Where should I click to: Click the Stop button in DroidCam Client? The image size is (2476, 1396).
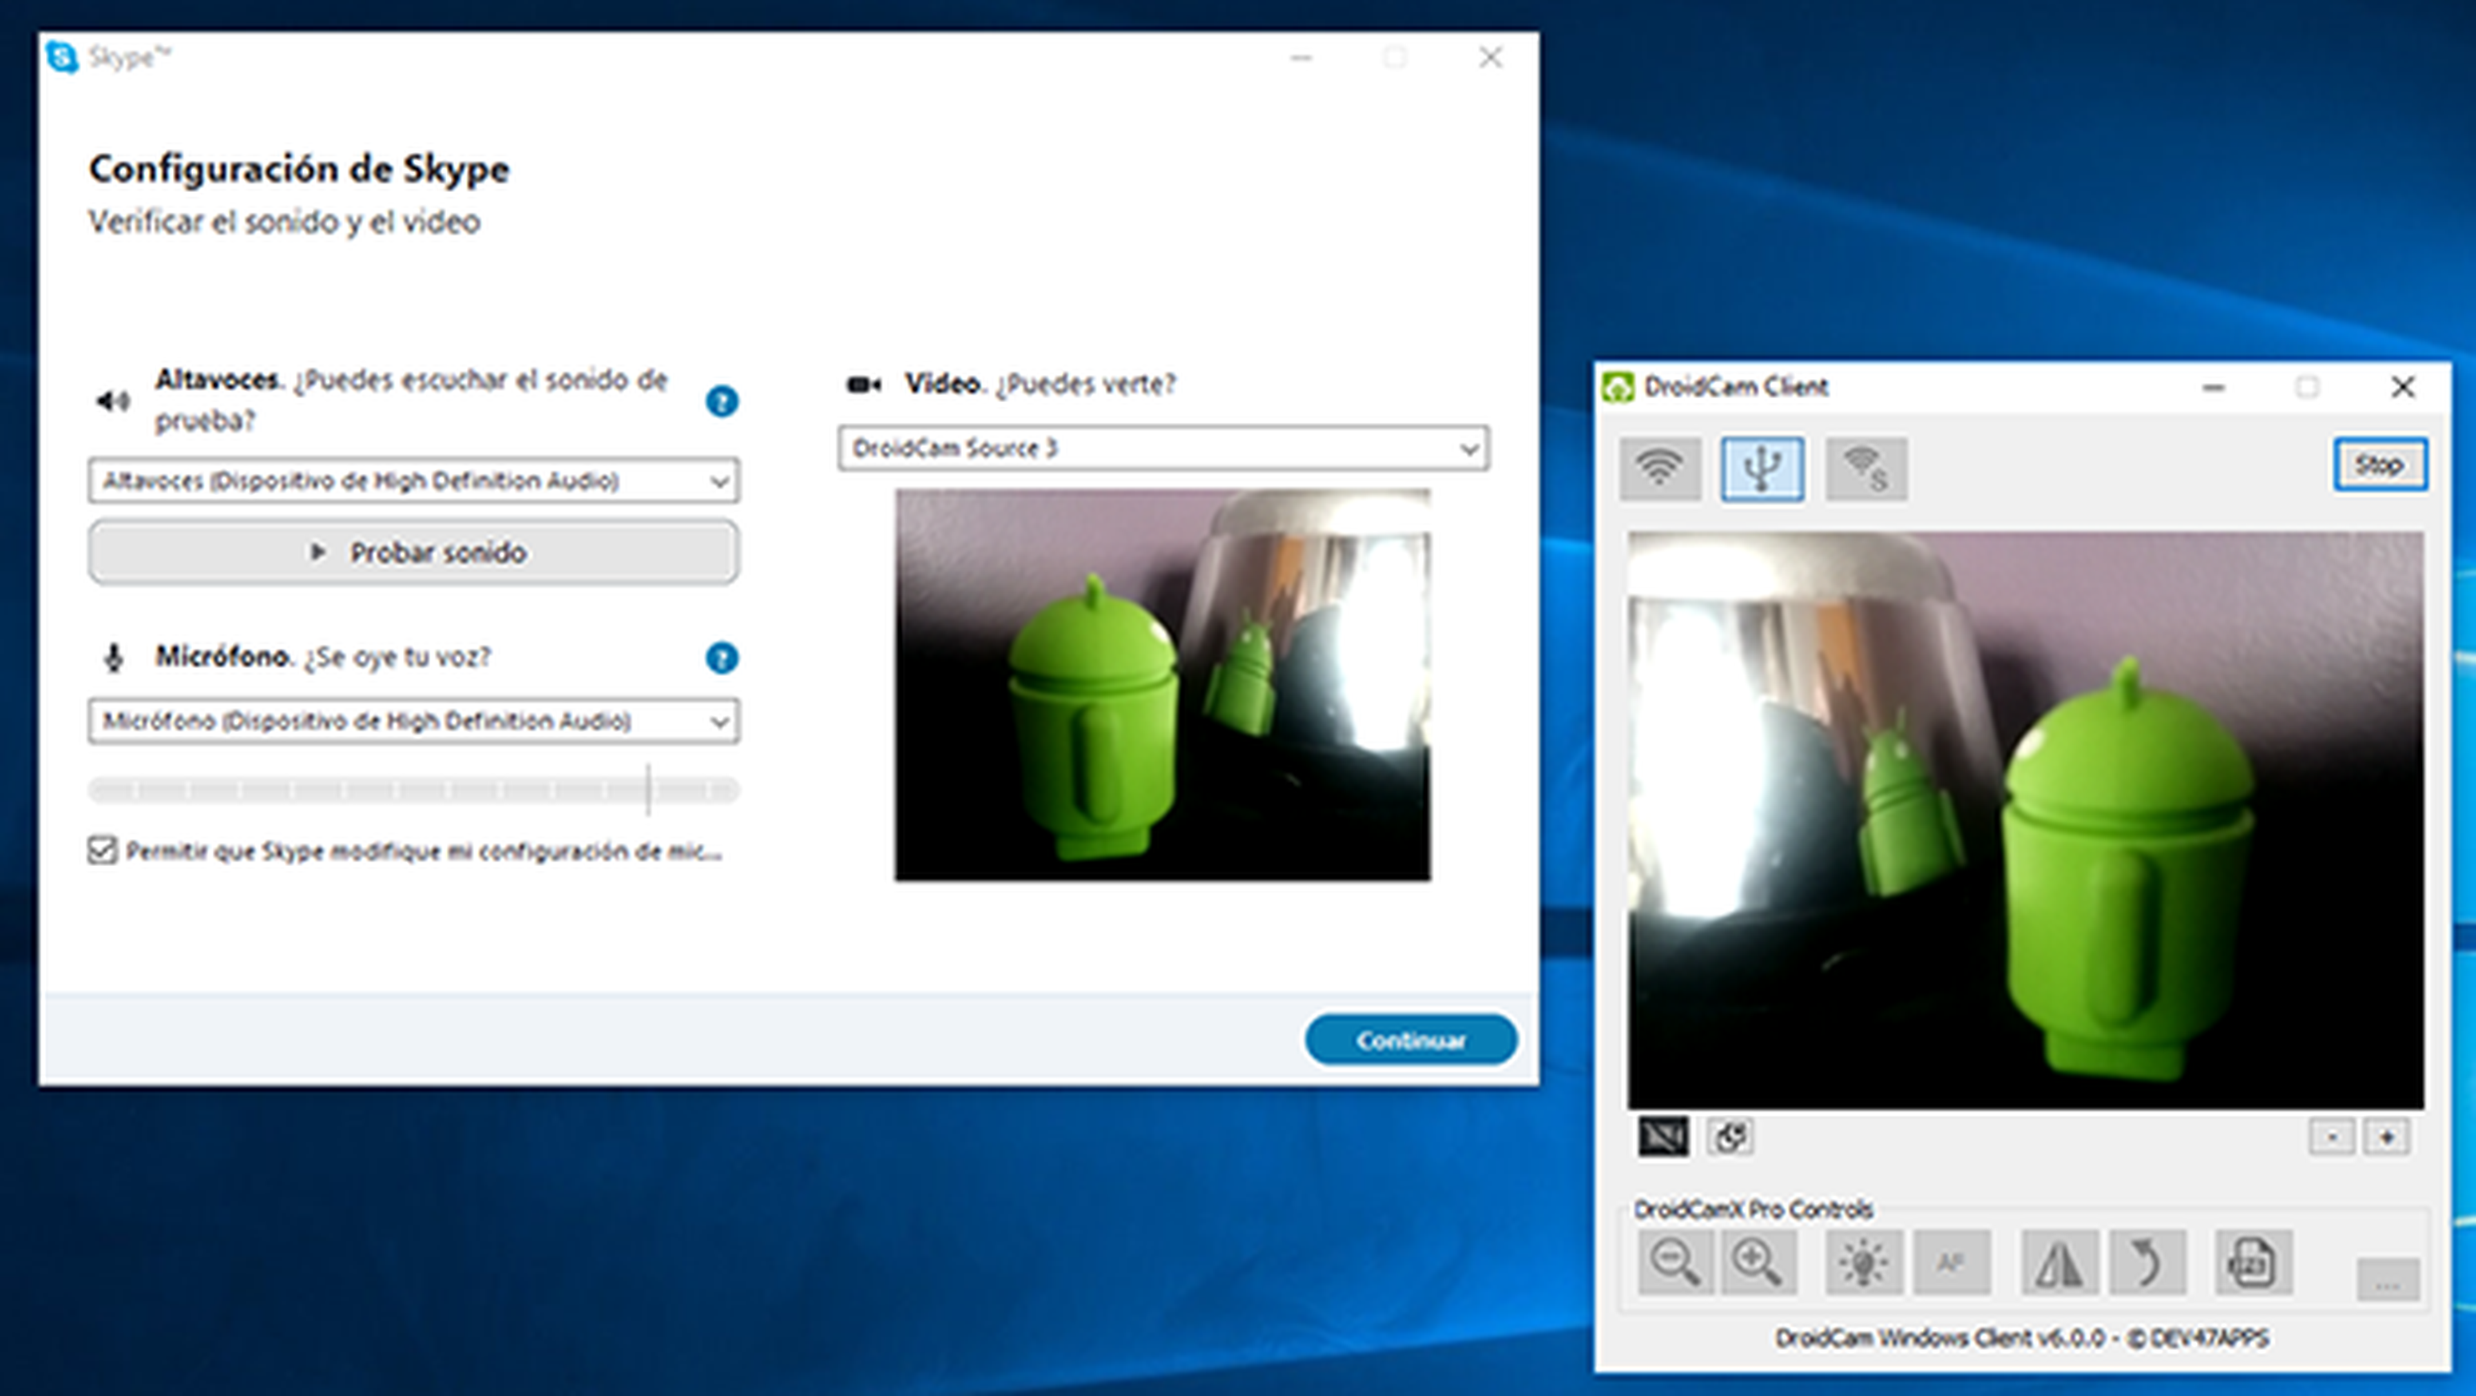[2380, 465]
